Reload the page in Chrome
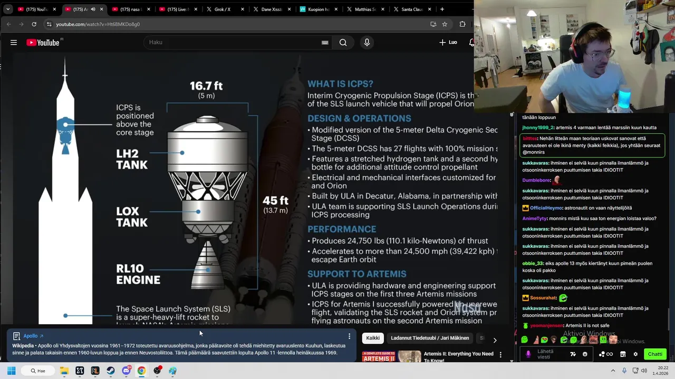 34,24
